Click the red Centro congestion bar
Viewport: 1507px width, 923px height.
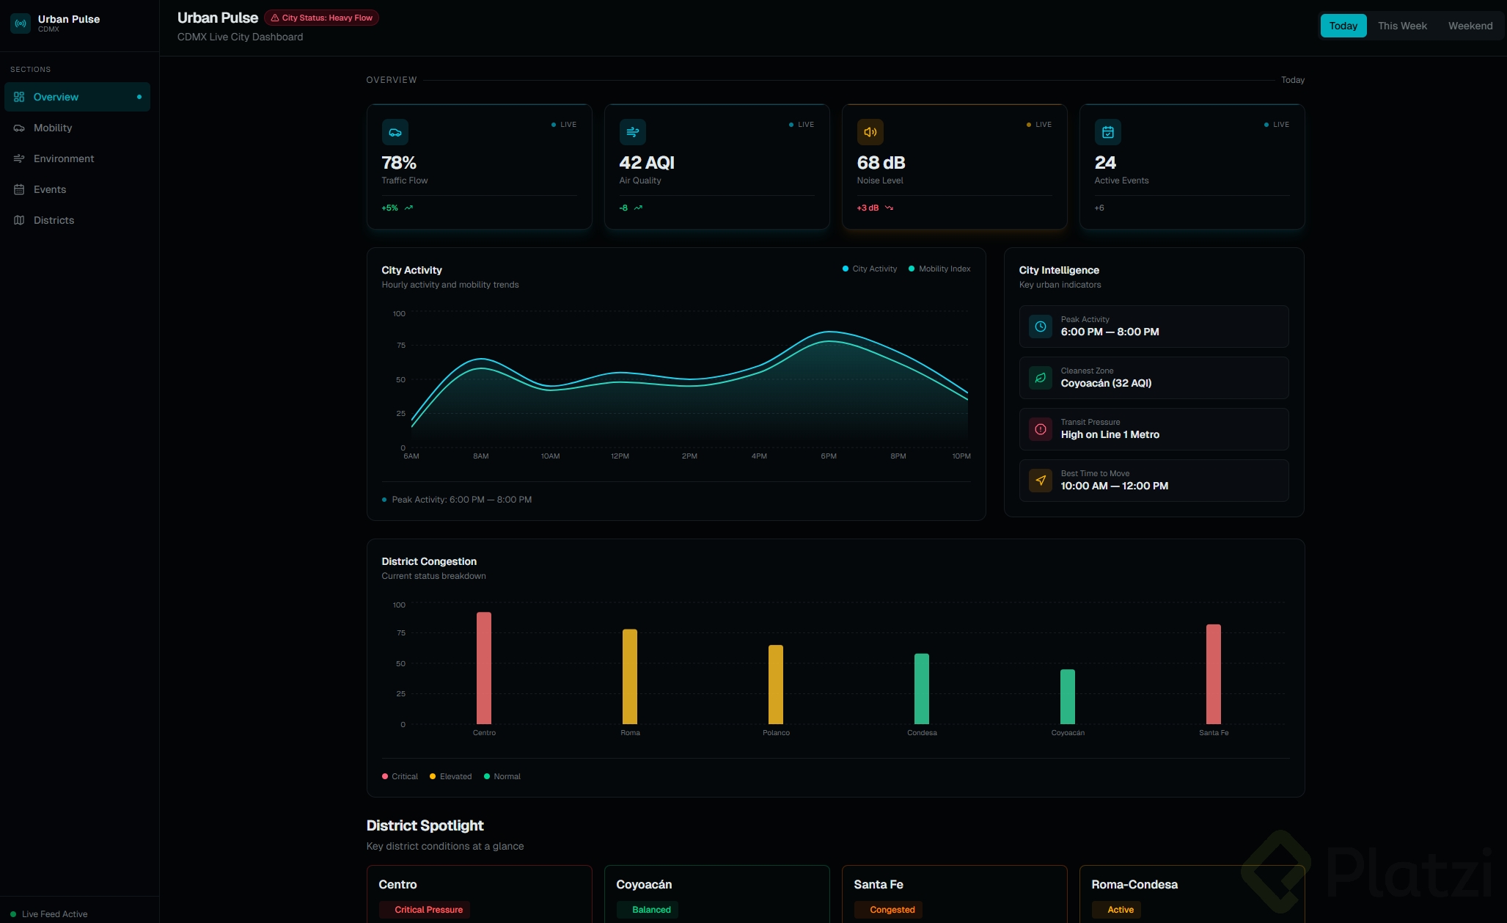(x=484, y=668)
